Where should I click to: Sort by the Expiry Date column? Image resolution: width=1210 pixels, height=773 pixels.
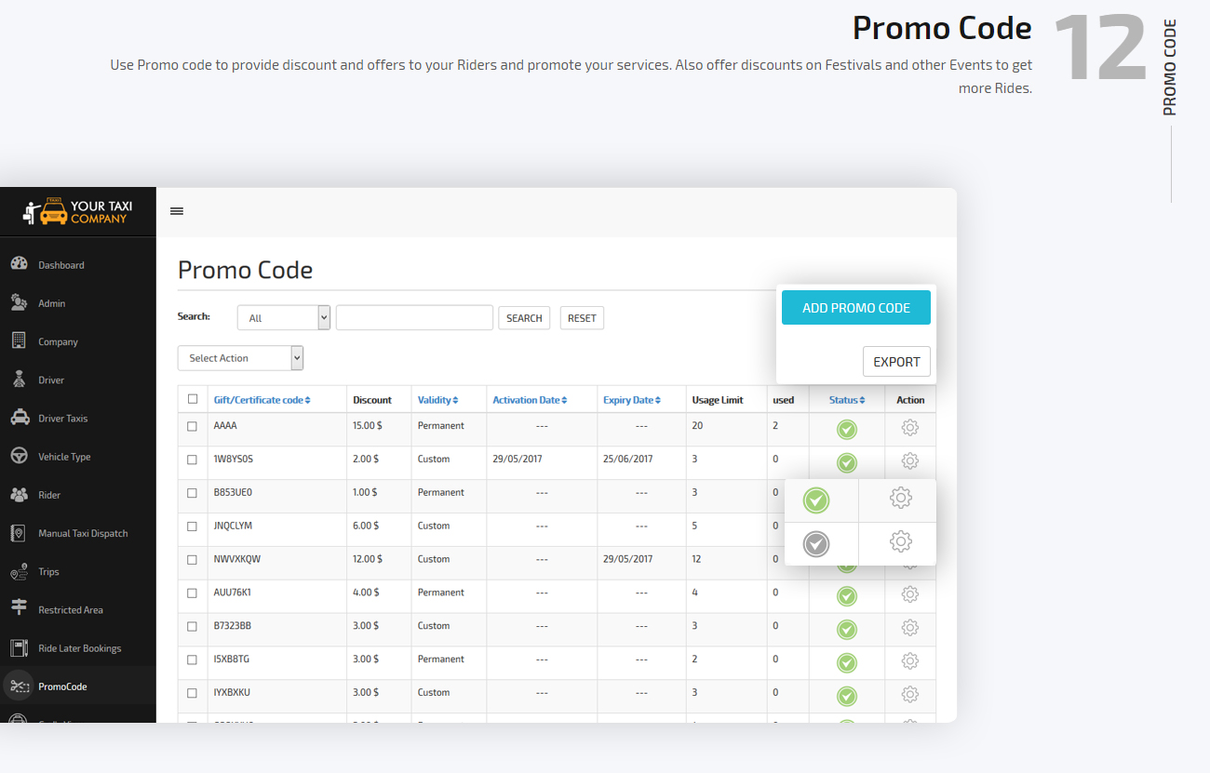coord(631,399)
